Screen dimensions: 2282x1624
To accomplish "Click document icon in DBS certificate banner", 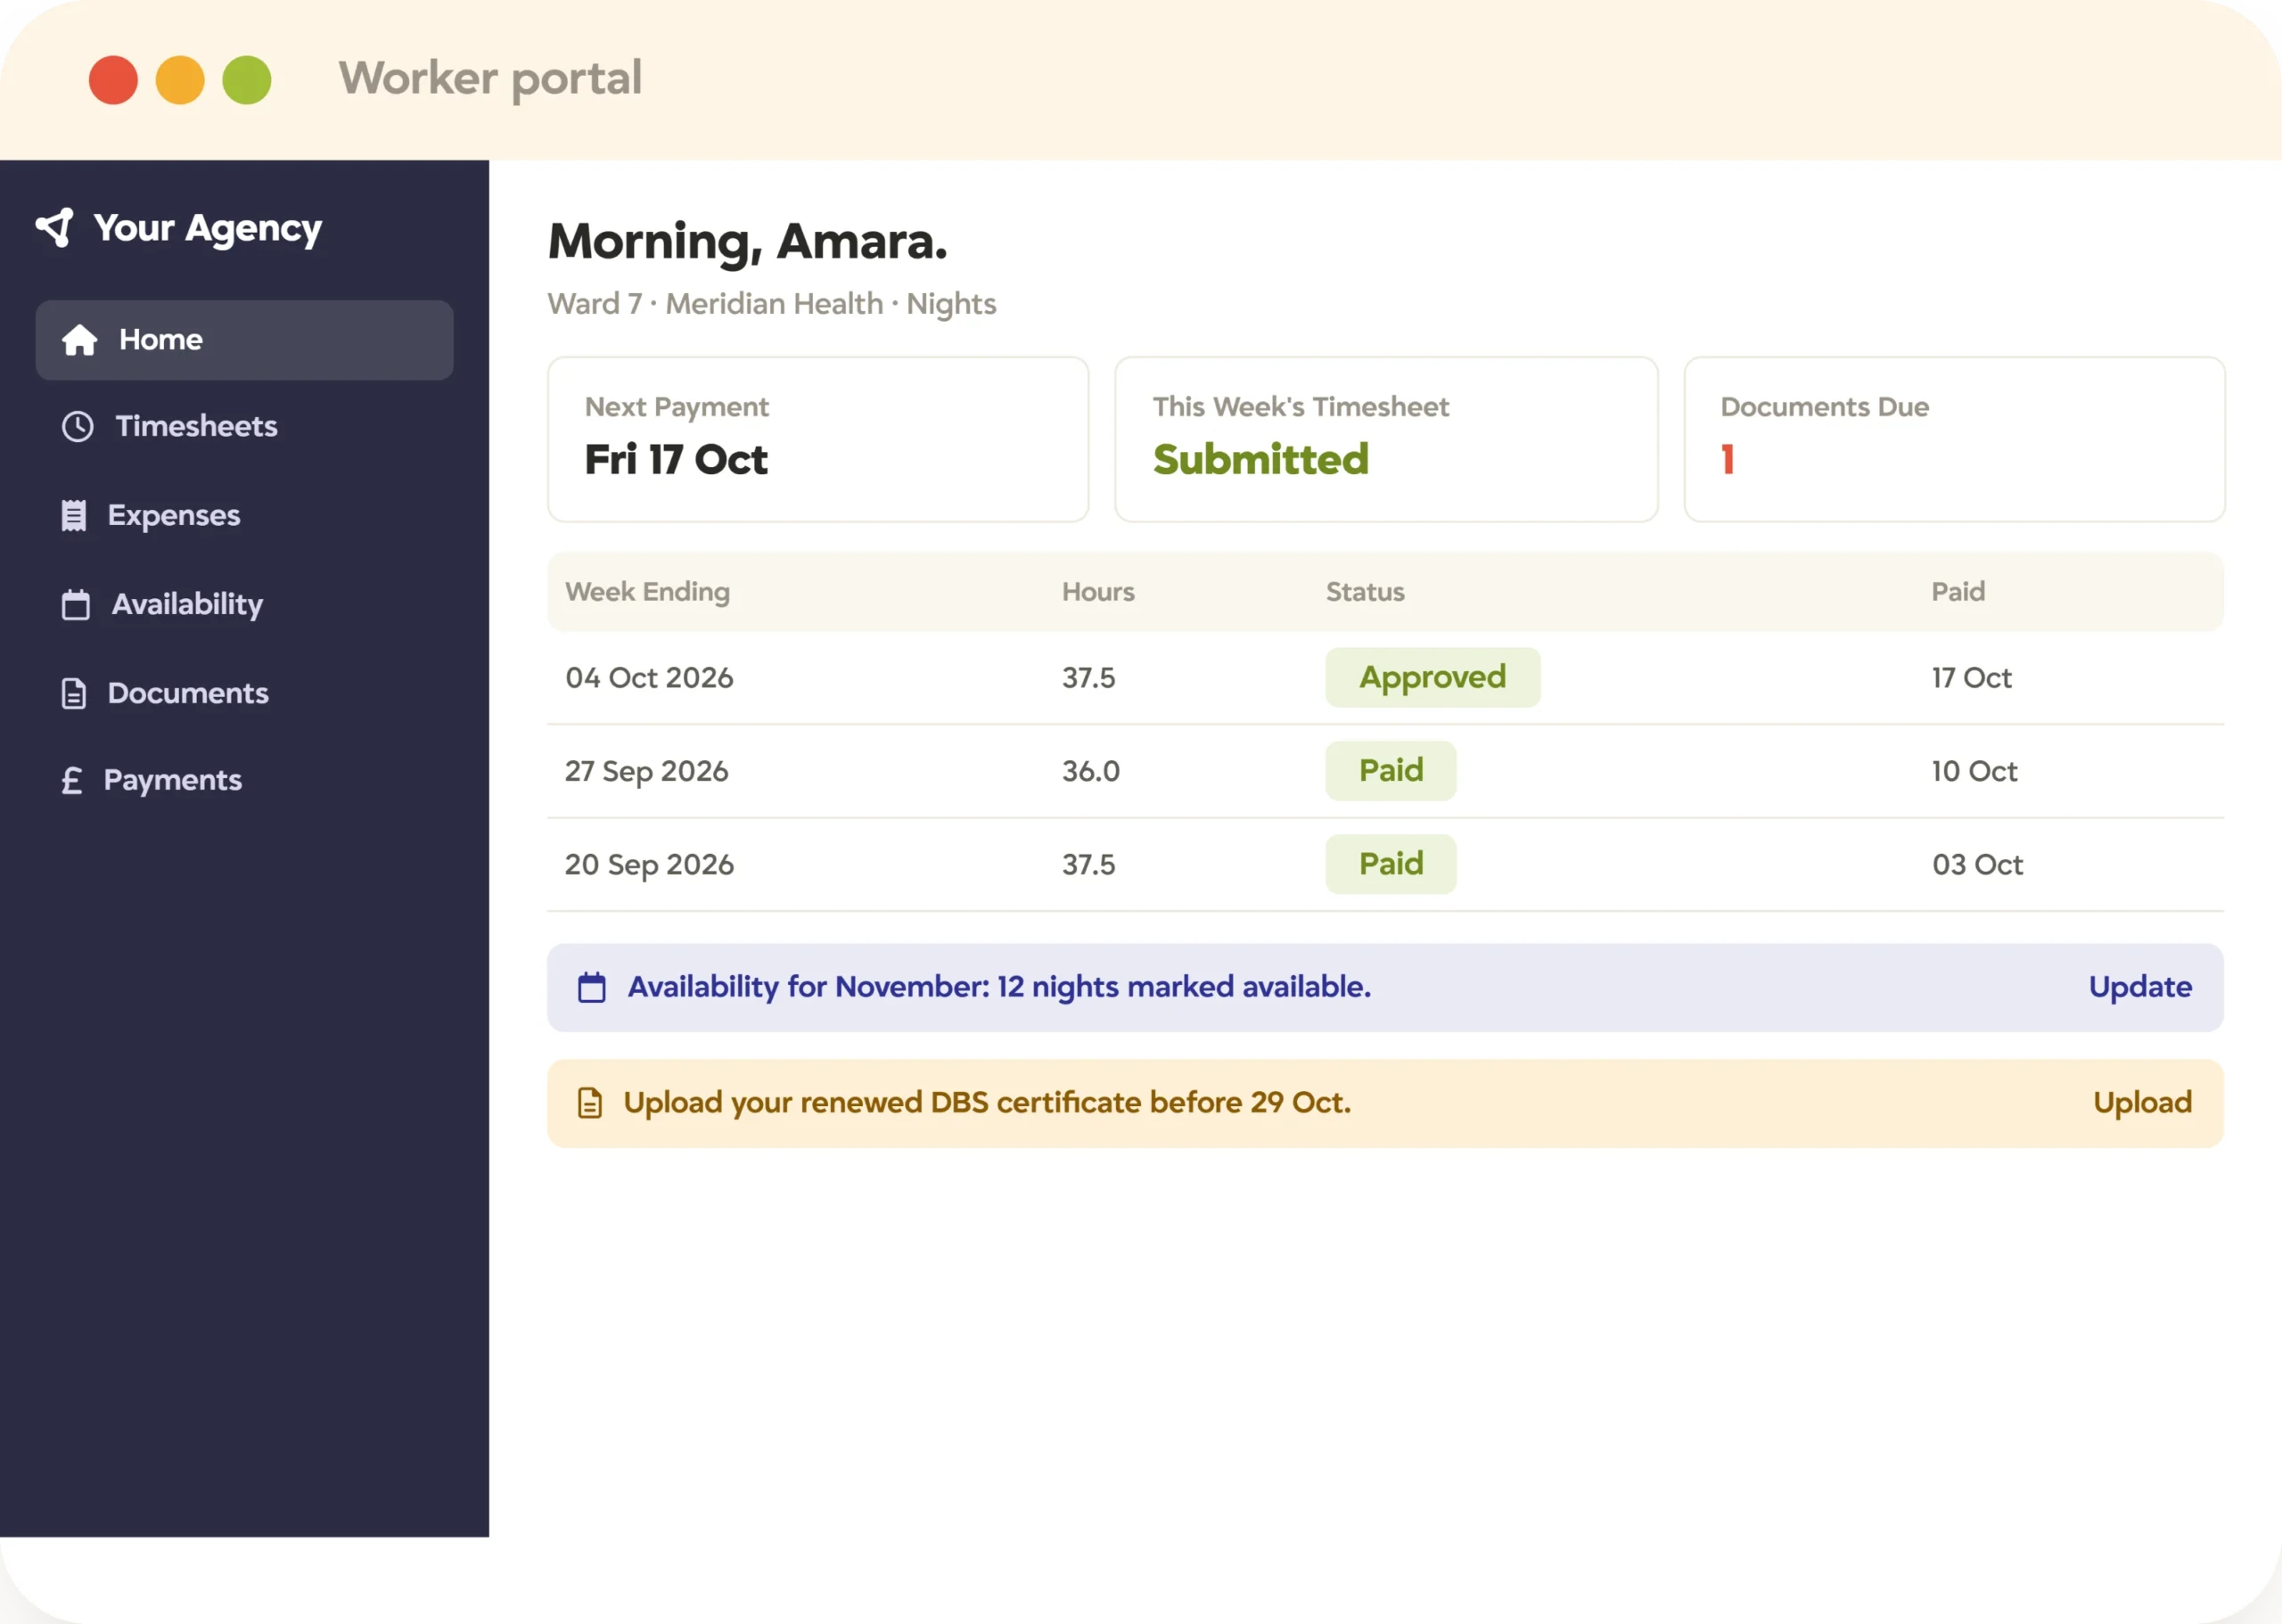I will 590,1103.
